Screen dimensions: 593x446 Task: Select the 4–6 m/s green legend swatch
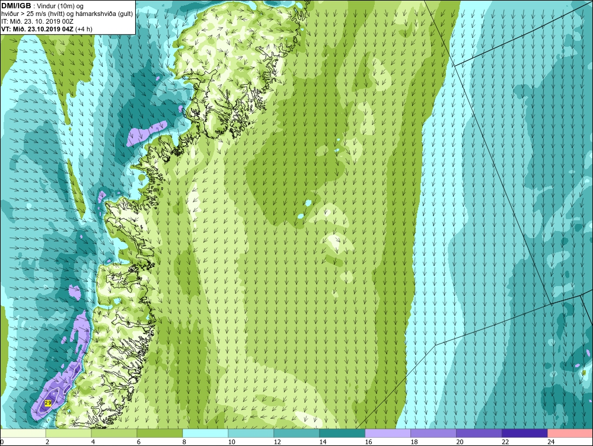pos(114,433)
